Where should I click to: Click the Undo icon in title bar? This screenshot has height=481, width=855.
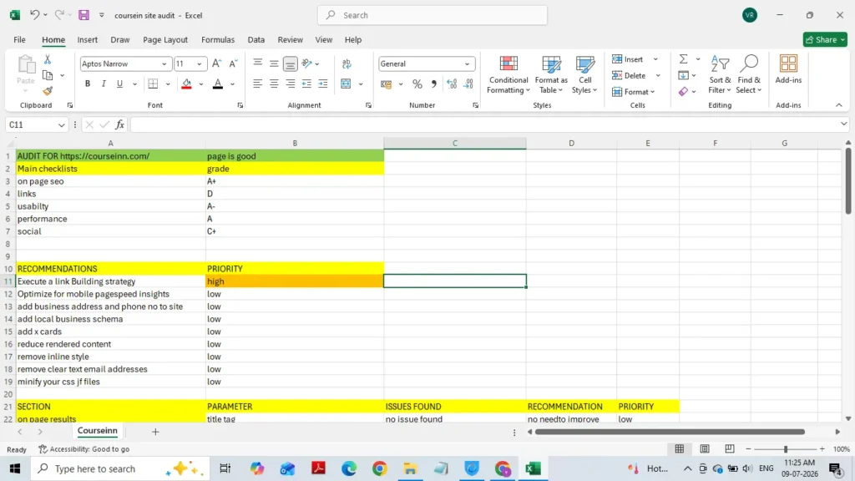(34, 15)
